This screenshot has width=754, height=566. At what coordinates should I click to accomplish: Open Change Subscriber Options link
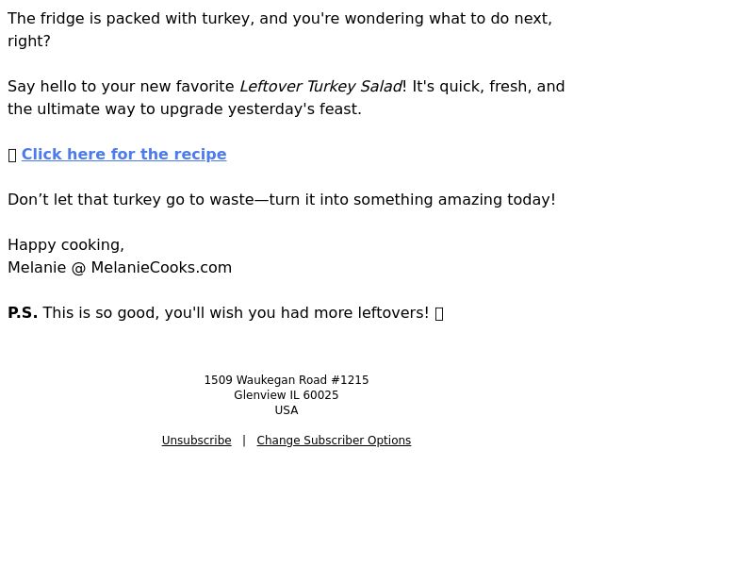coord(334,441)
